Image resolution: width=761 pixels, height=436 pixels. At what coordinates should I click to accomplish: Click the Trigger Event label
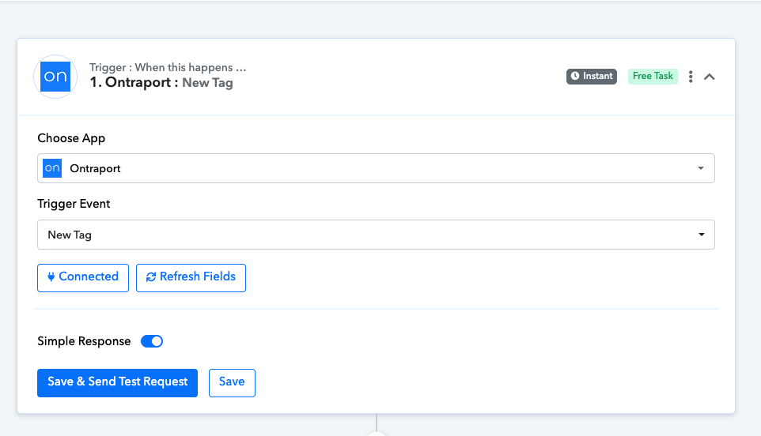(x=74, y=204)
